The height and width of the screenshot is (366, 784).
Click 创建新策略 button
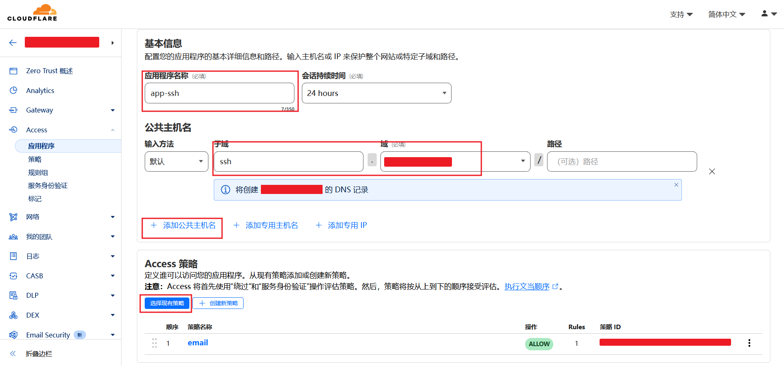coord(218,303)
